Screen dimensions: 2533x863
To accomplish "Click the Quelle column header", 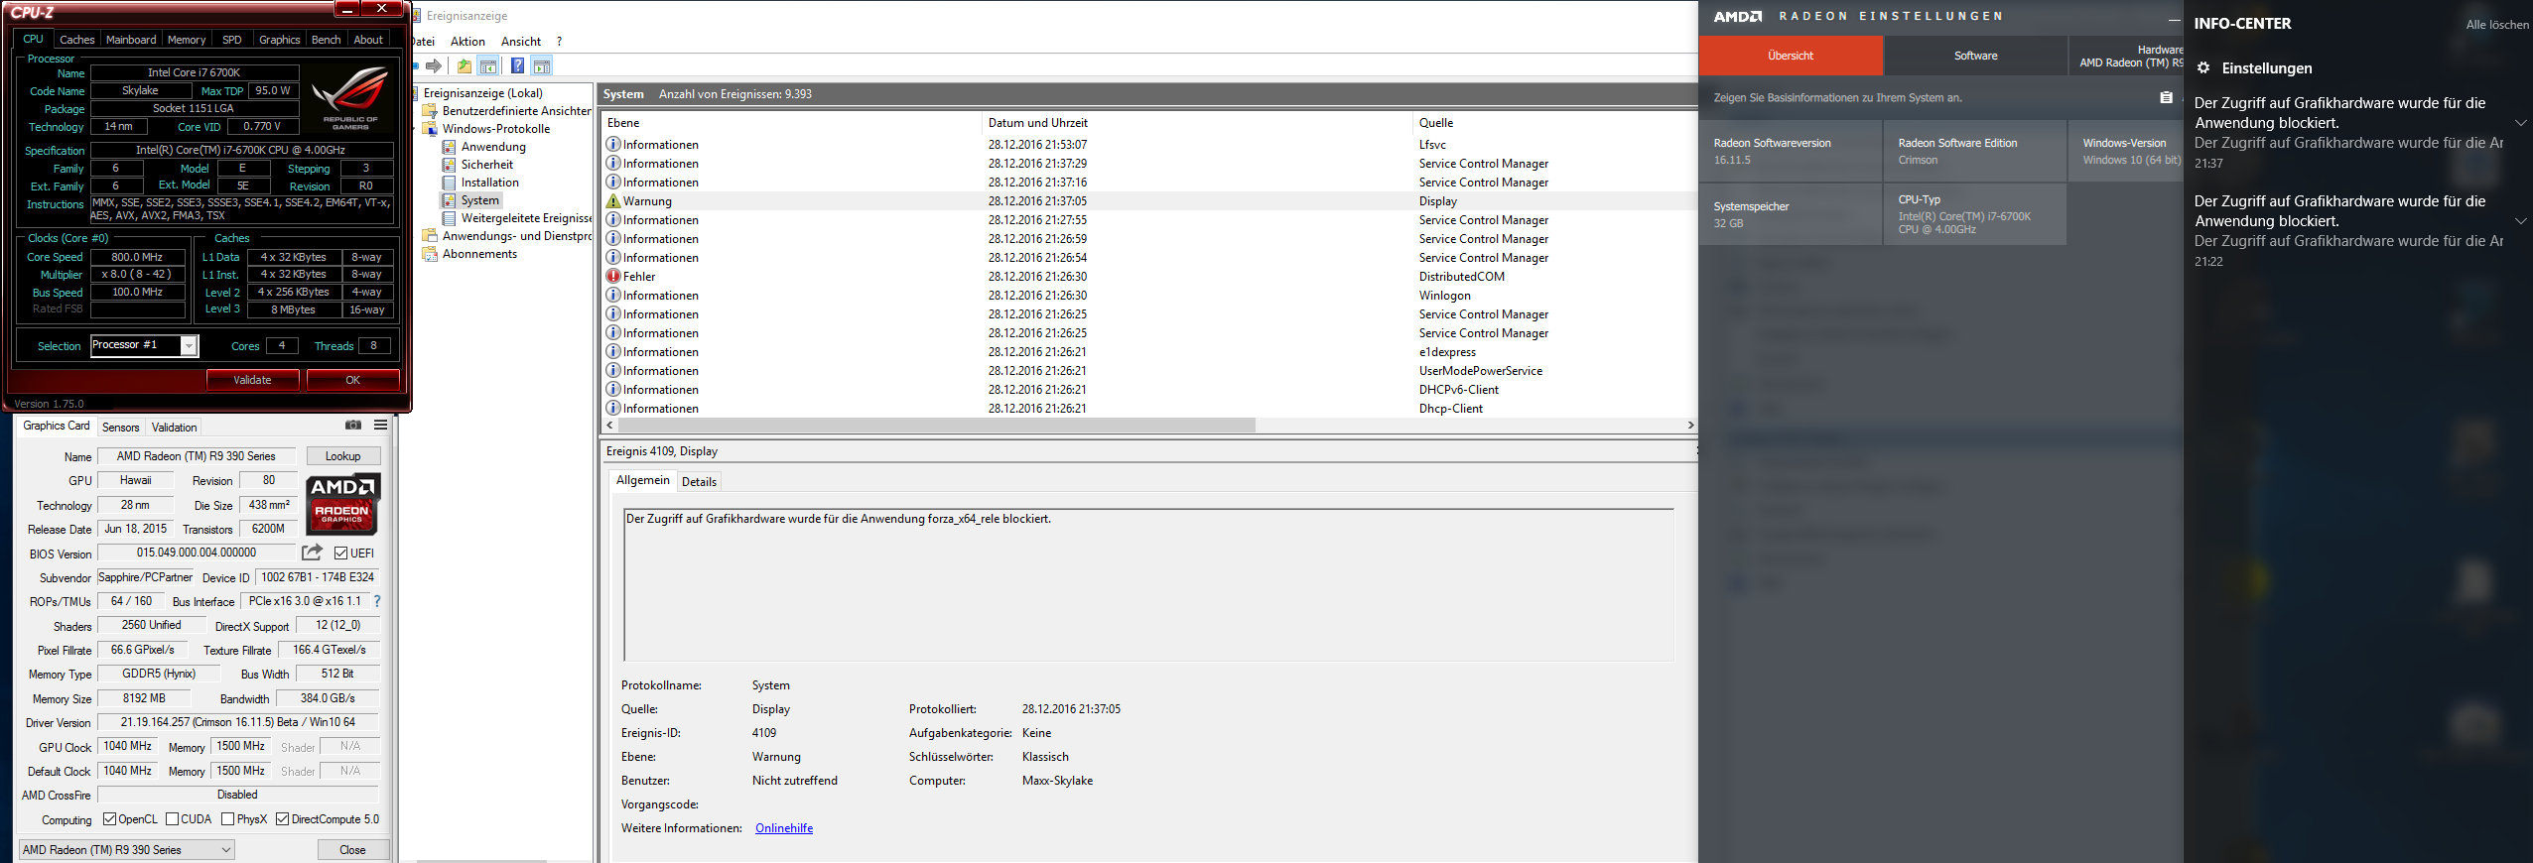I will 1554,123.
